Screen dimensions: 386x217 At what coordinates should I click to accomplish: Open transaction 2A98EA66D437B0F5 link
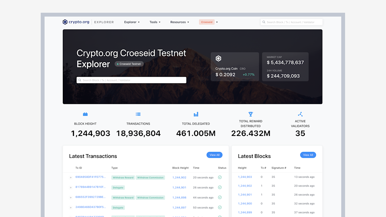pyautogui.click(x=91, y=207)
